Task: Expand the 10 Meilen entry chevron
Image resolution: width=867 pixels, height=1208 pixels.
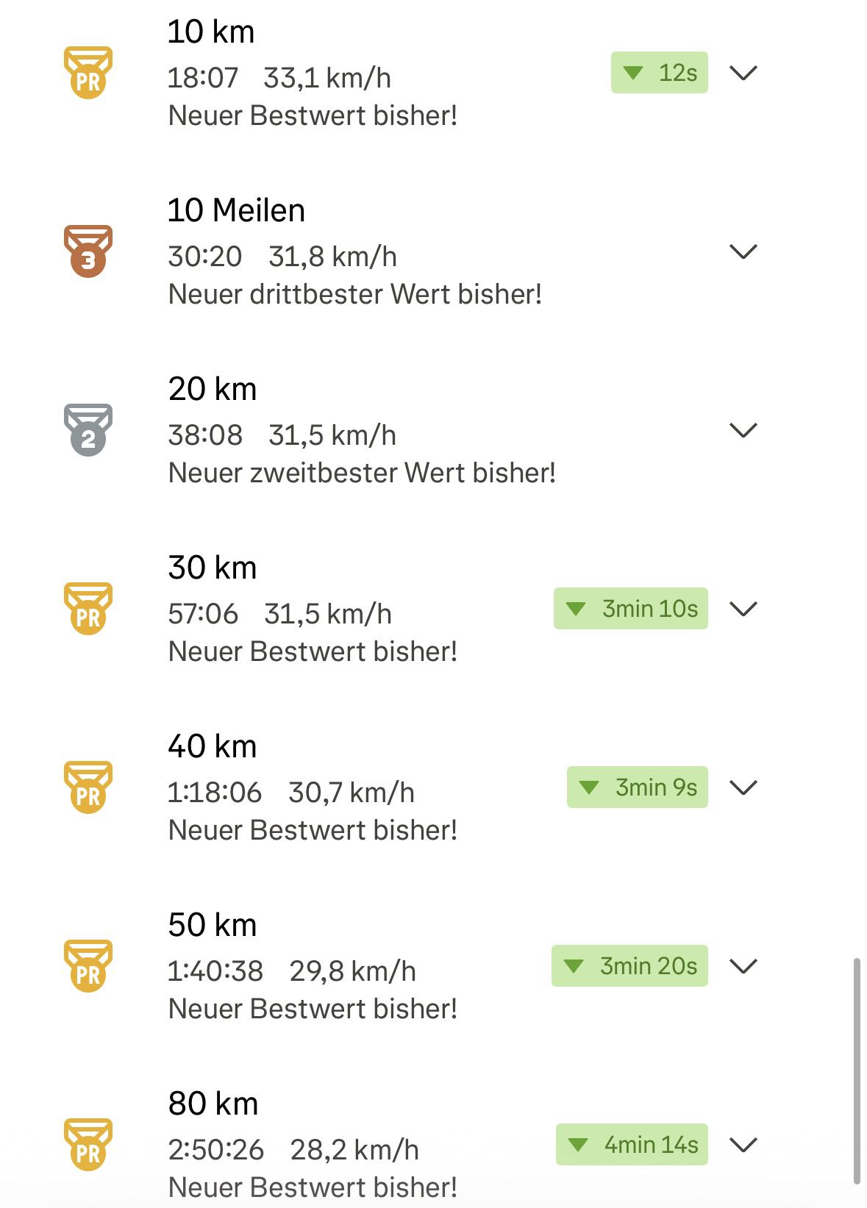Action: [743, 251]
